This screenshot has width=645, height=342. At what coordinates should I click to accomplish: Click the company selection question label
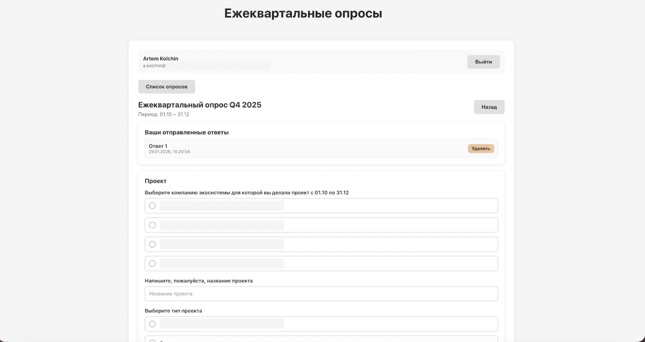[246, 192]
